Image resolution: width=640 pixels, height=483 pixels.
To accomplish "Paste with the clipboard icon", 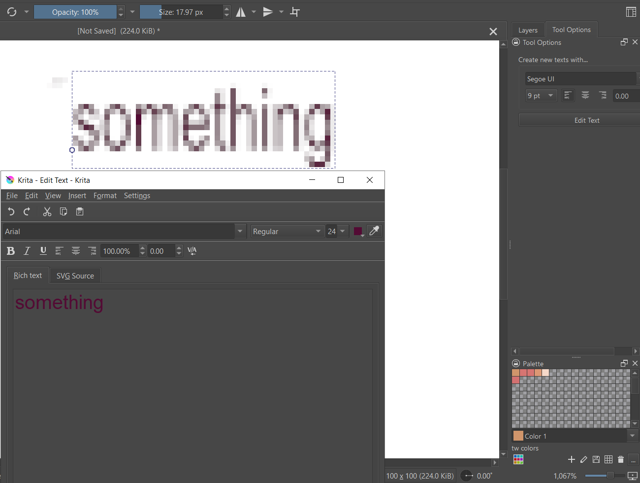I will [80, 211].
